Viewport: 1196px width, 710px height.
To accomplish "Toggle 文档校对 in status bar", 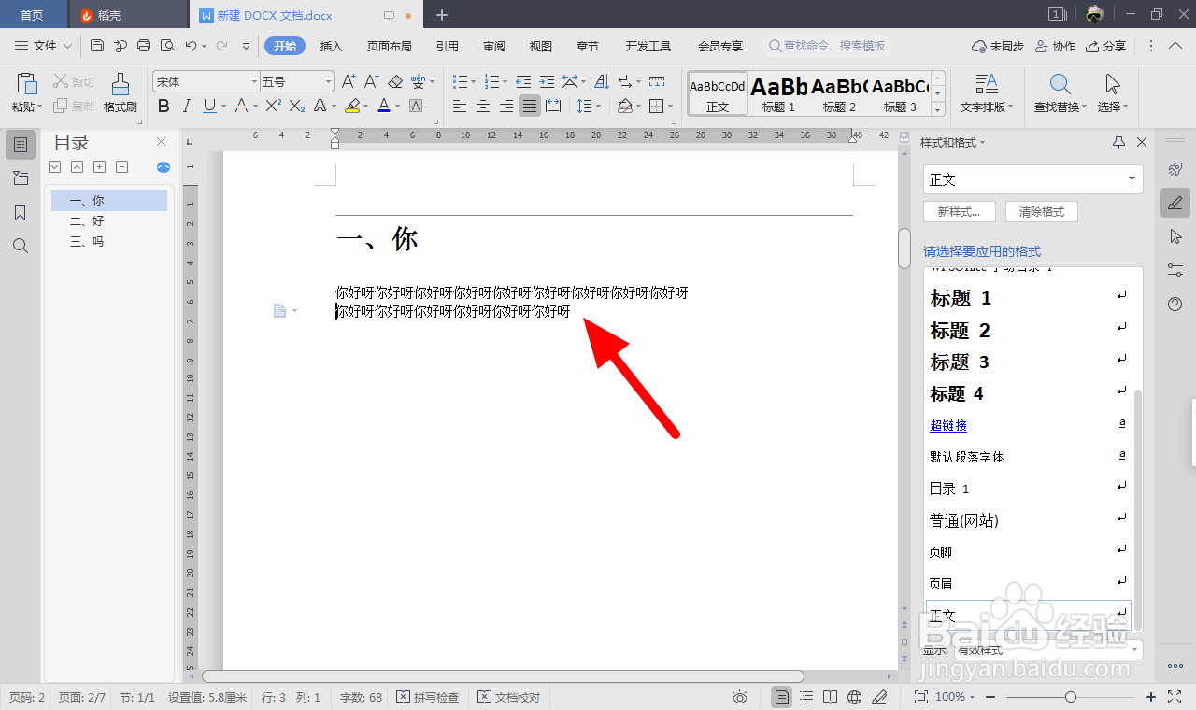I will point(509,697).
